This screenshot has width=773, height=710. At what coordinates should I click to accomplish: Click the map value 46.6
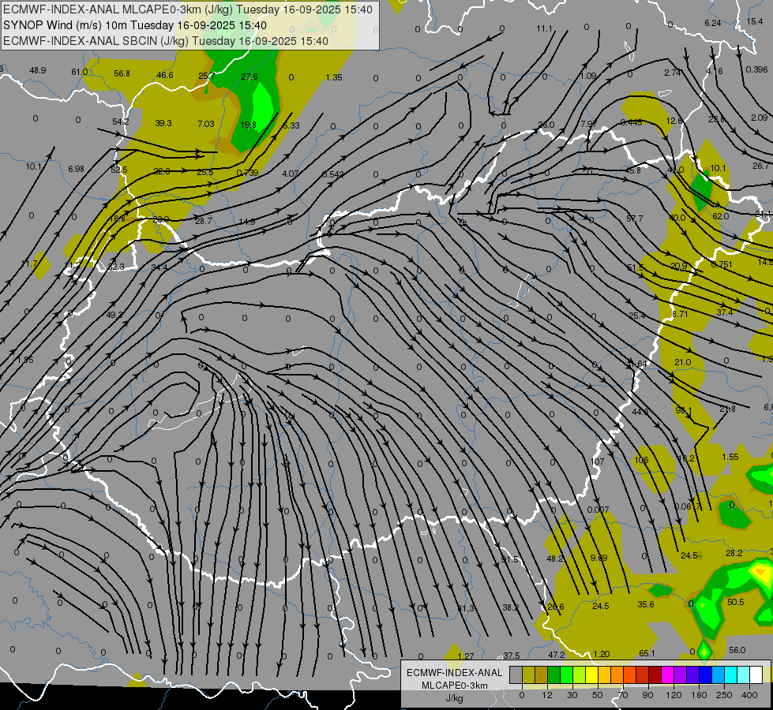tap(165, 75)
